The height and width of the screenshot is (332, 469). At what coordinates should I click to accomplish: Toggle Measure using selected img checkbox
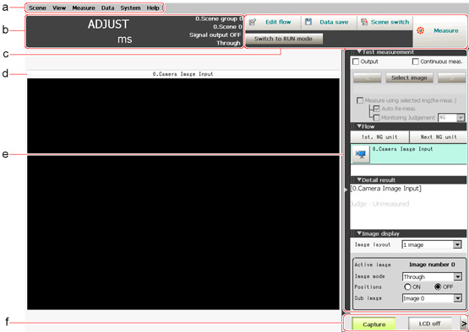pyautogui.click(x=360, y=100)
